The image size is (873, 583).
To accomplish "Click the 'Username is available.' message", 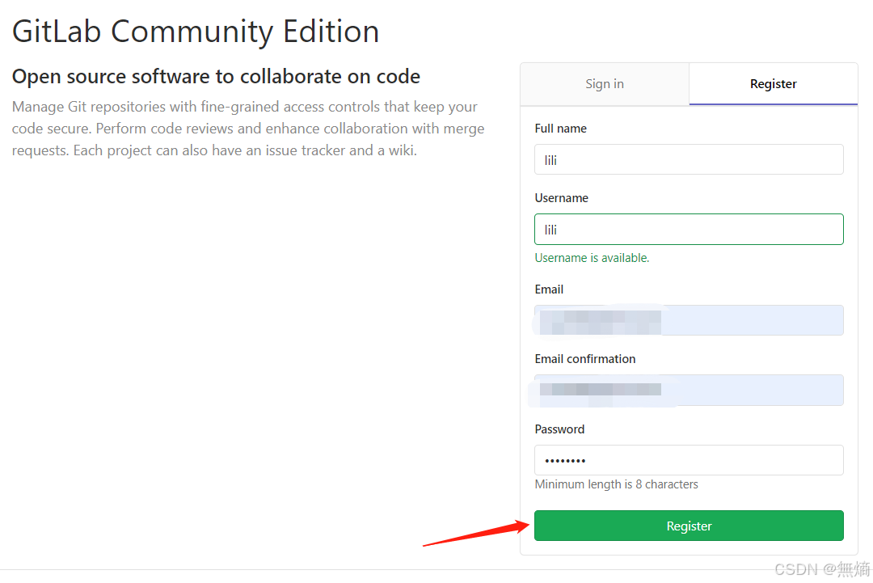I will click(x=592, y=258).
